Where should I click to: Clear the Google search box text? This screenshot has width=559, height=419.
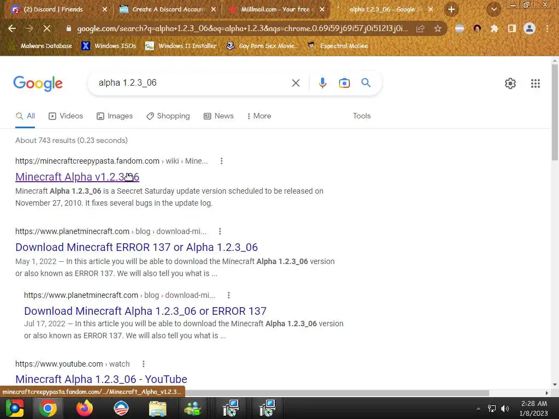tap(295, 83)
